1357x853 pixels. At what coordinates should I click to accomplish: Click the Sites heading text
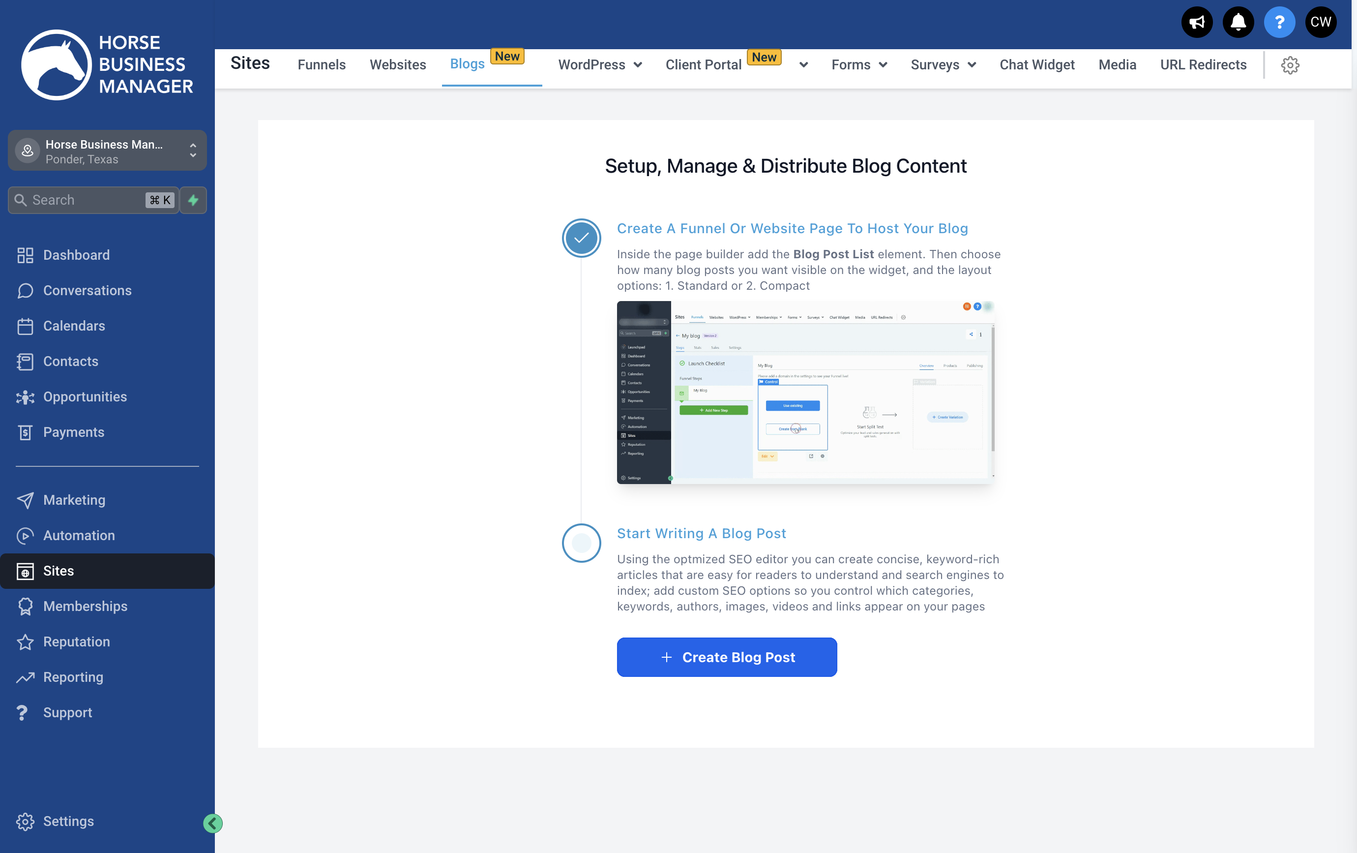tap(250, 63)
